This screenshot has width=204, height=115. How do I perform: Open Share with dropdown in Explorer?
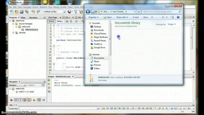(x=122, y=17)
